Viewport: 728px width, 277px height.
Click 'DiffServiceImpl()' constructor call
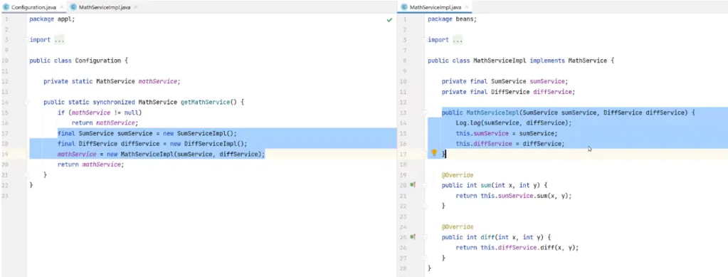213,143
